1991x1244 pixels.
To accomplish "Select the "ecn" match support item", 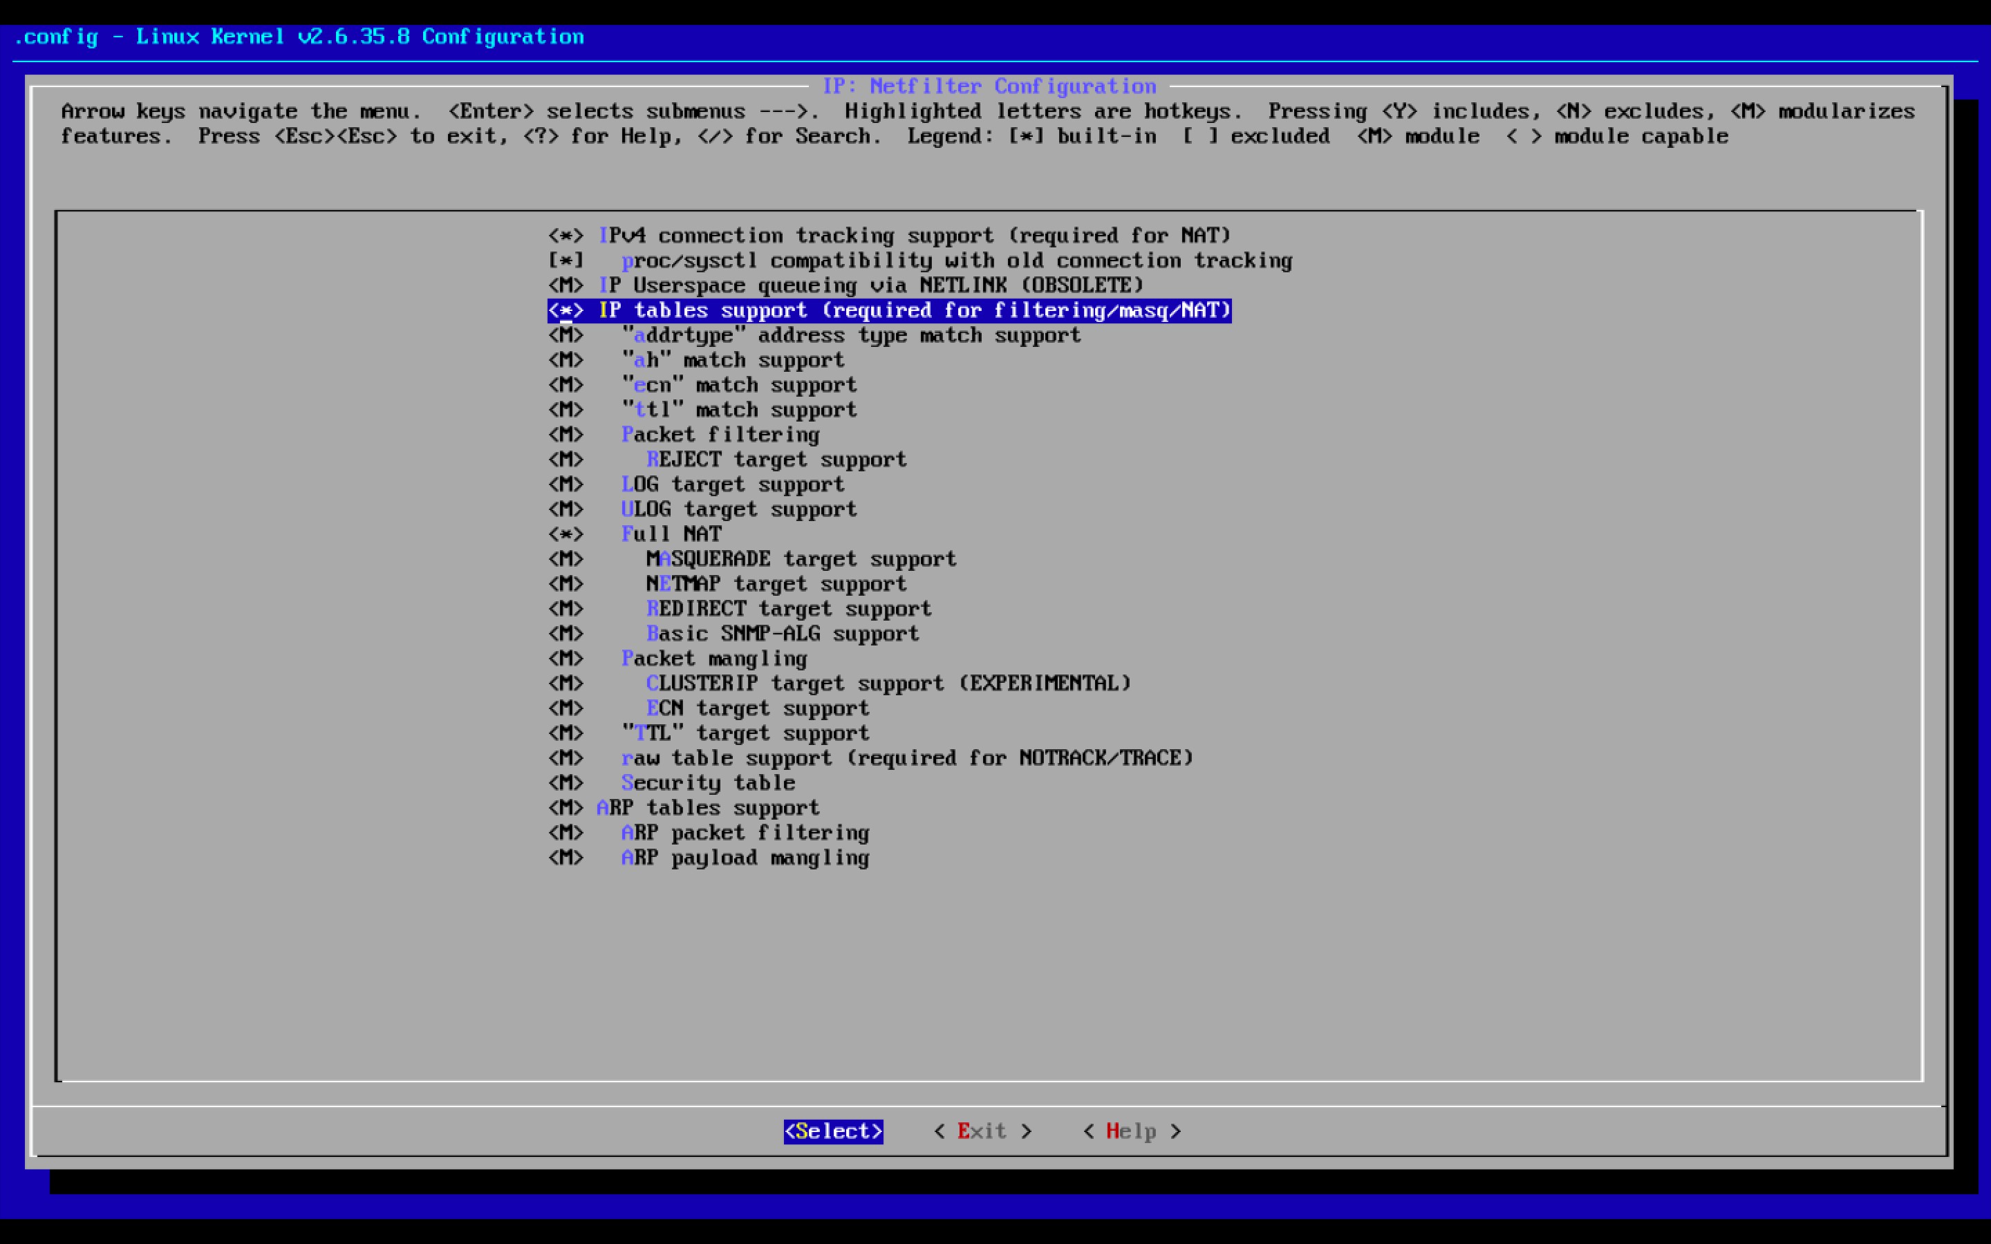I will [x=739, y=385].
